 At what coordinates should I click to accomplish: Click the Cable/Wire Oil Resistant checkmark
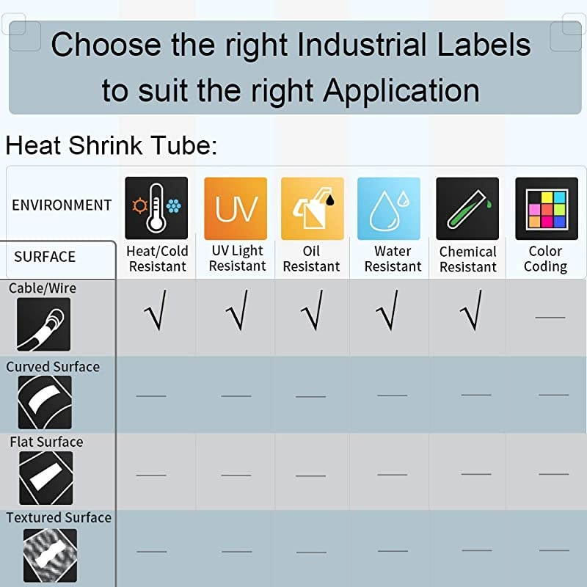coord(312,310)
